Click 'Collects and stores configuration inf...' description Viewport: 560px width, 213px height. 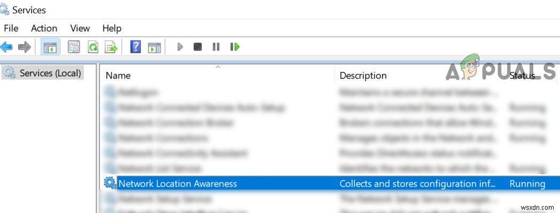[x=417, y=184]
